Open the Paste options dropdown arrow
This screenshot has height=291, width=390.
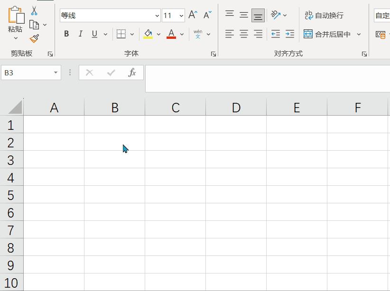[16, 38]
